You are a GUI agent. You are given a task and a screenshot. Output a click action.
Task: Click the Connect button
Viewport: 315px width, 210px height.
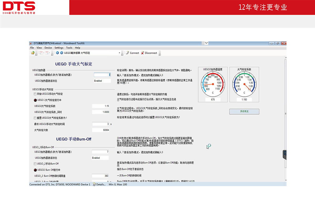coord(132,53)
